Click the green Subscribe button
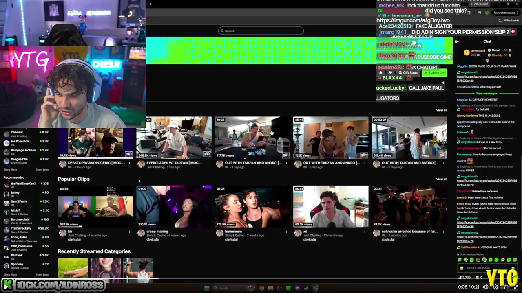Viewport: 522px width, 293px height. pos(434,73)
